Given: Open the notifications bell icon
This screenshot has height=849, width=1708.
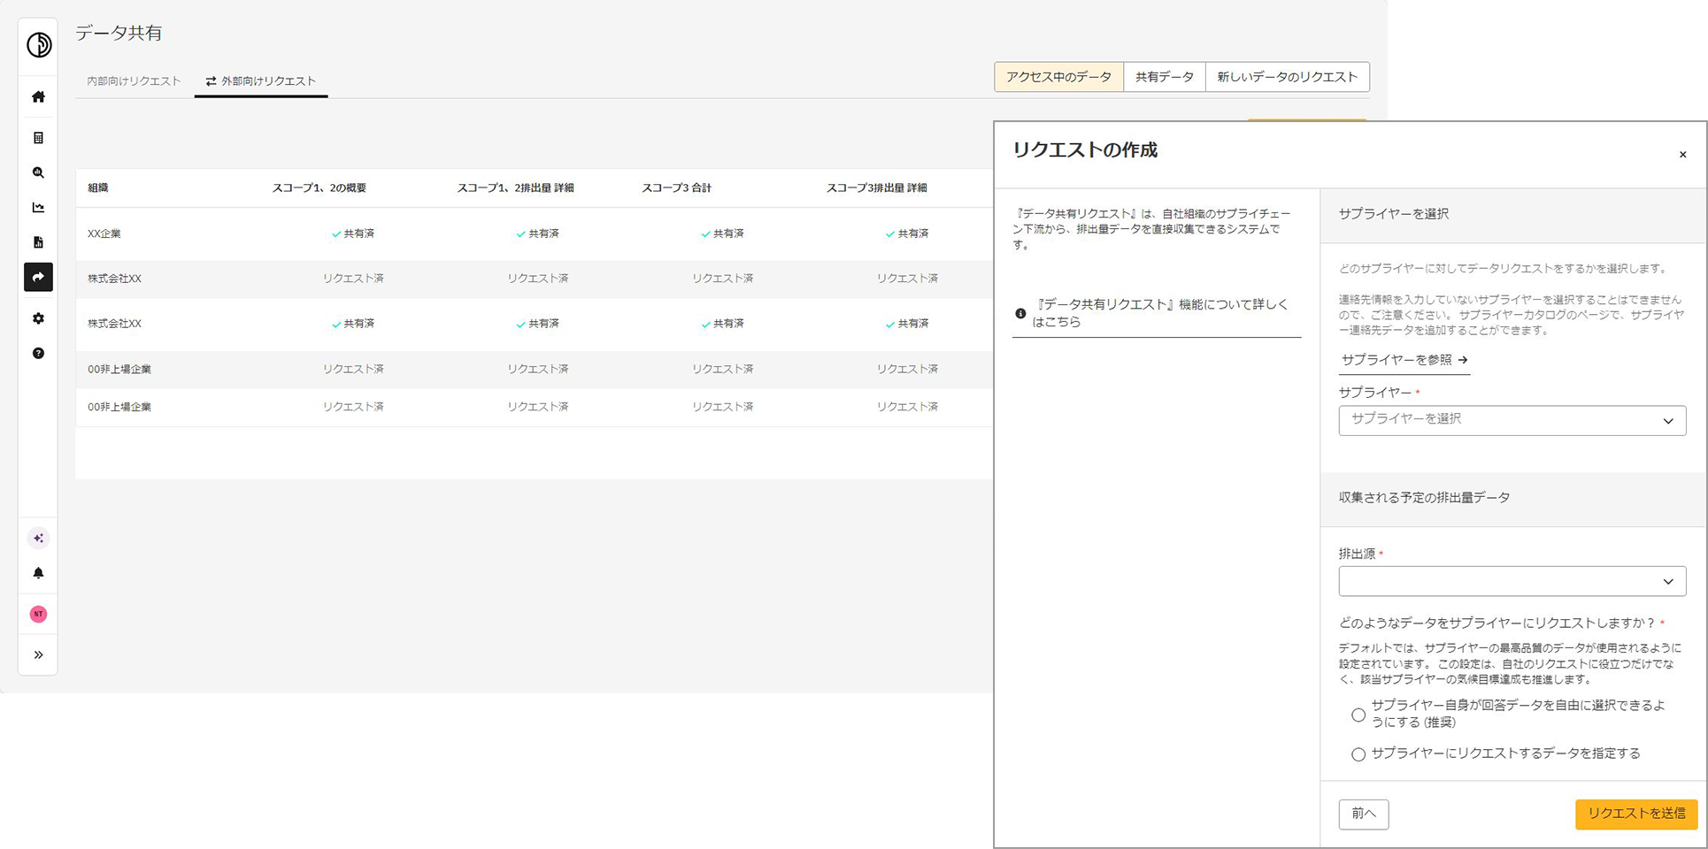Looking at the screenshot, I should tap(38, 573).
